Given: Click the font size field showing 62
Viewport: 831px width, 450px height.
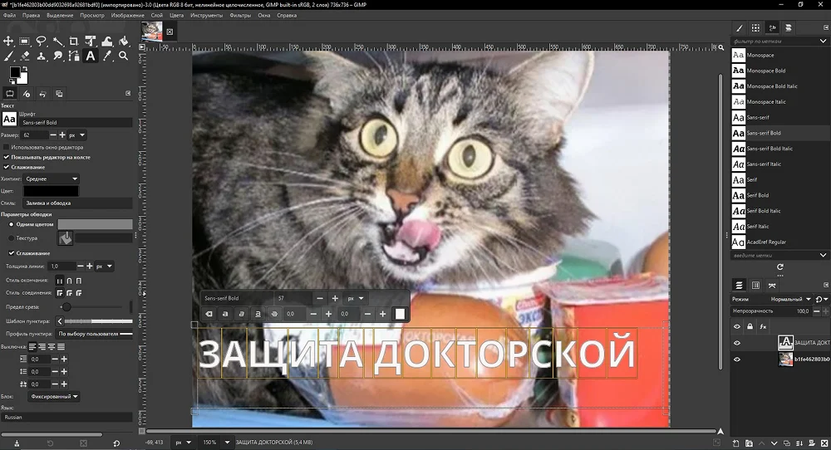Looking at the screenshot, I should click(x=35, y=135).
